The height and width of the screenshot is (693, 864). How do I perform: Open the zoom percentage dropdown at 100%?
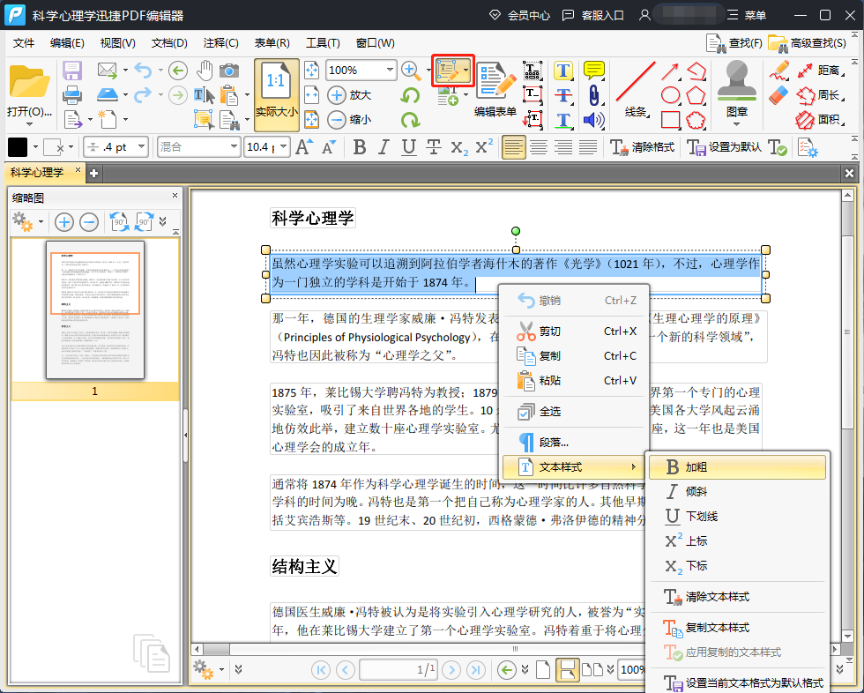[x=390, y=71]
